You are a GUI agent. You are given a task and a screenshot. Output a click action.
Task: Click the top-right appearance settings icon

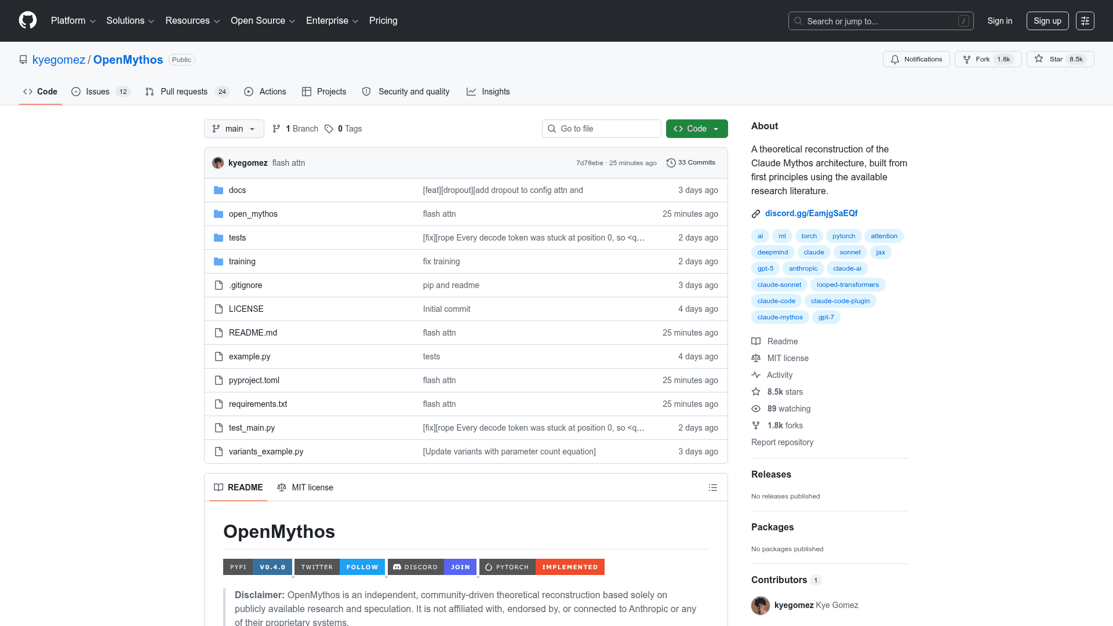(1085, 21)
